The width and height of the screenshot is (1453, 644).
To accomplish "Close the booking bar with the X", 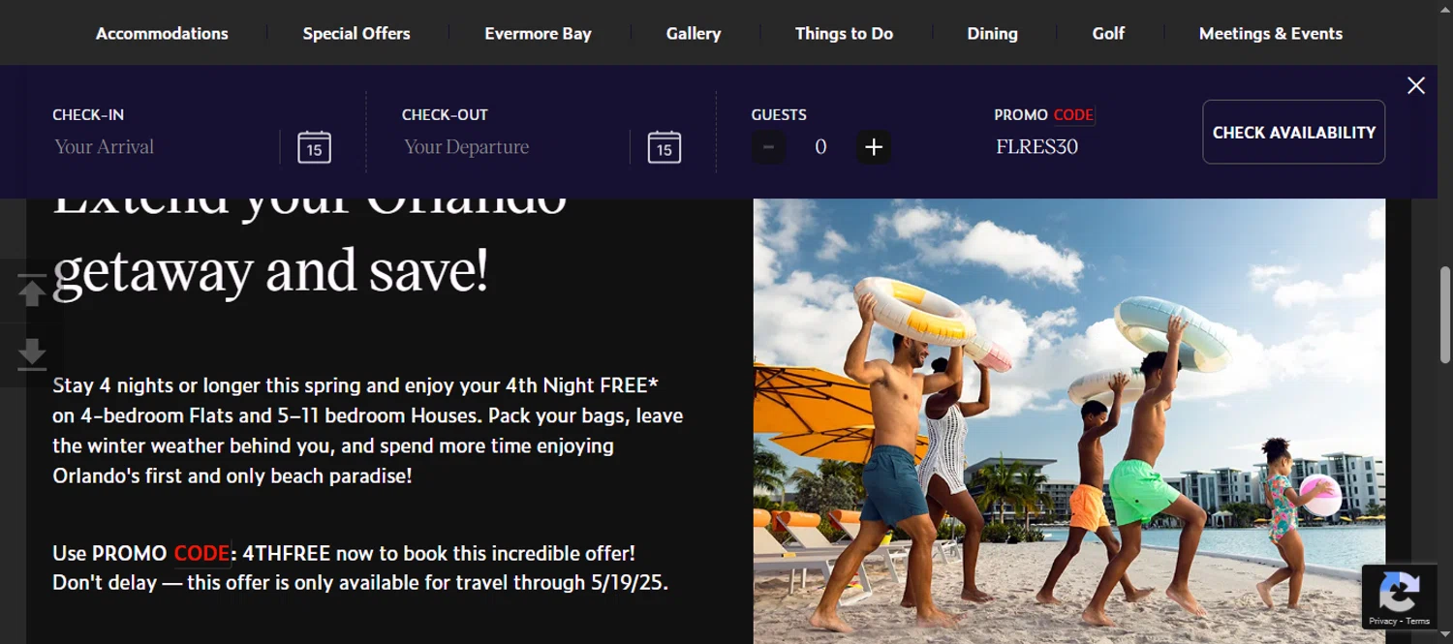I will (x=1416, y=85).
